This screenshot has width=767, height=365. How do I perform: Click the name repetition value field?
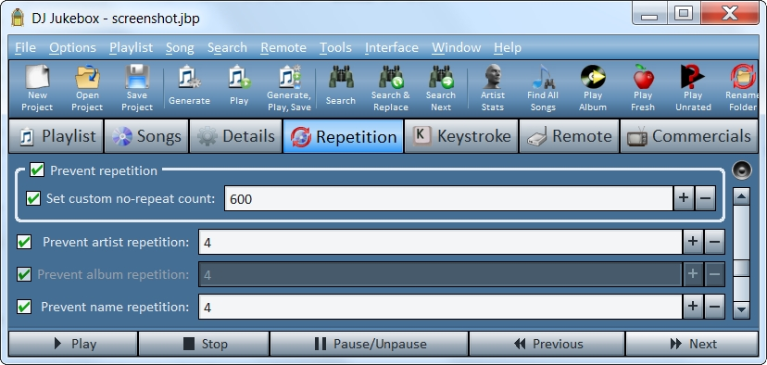tap(440, 307)
